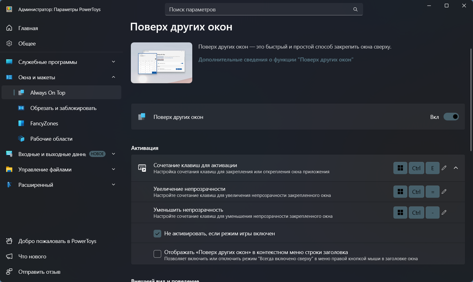Screen dimensions: 473x282
Task: Click the keyboard icon next to Входные и выходные данные
Action: click(9, 154)
